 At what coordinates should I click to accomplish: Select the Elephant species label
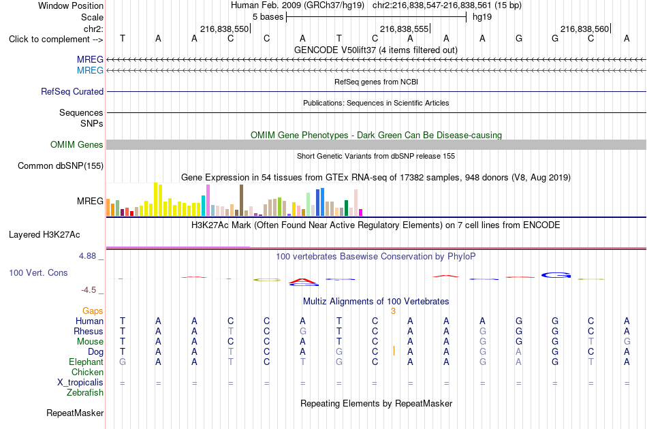[x=86, y=362]
